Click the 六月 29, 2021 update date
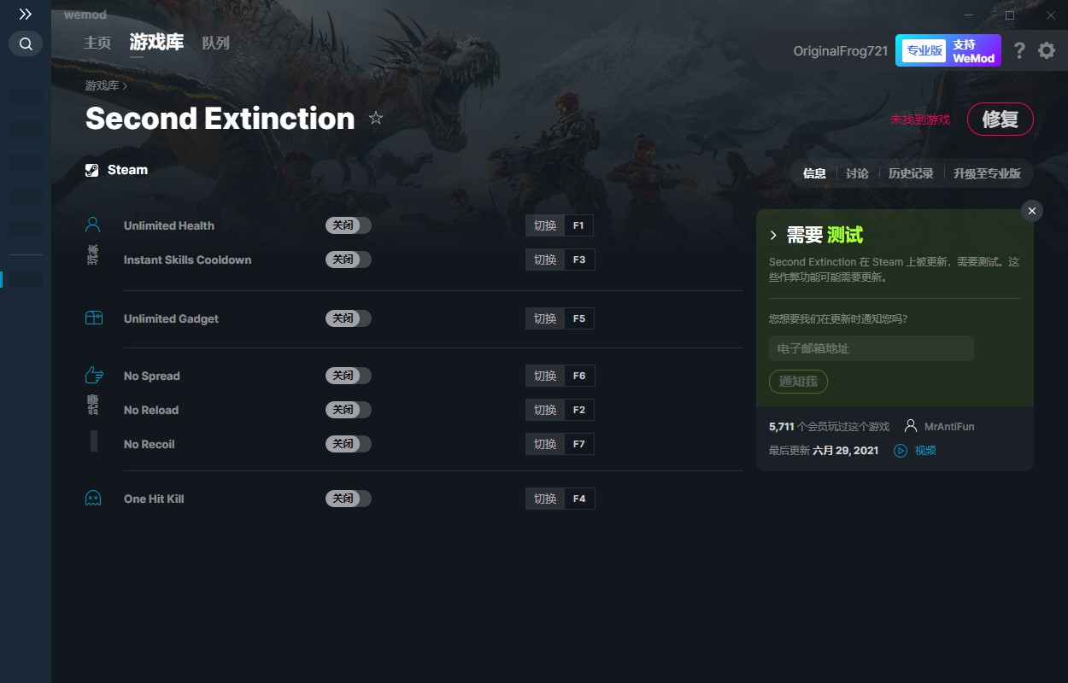 (x=846, y=451)
